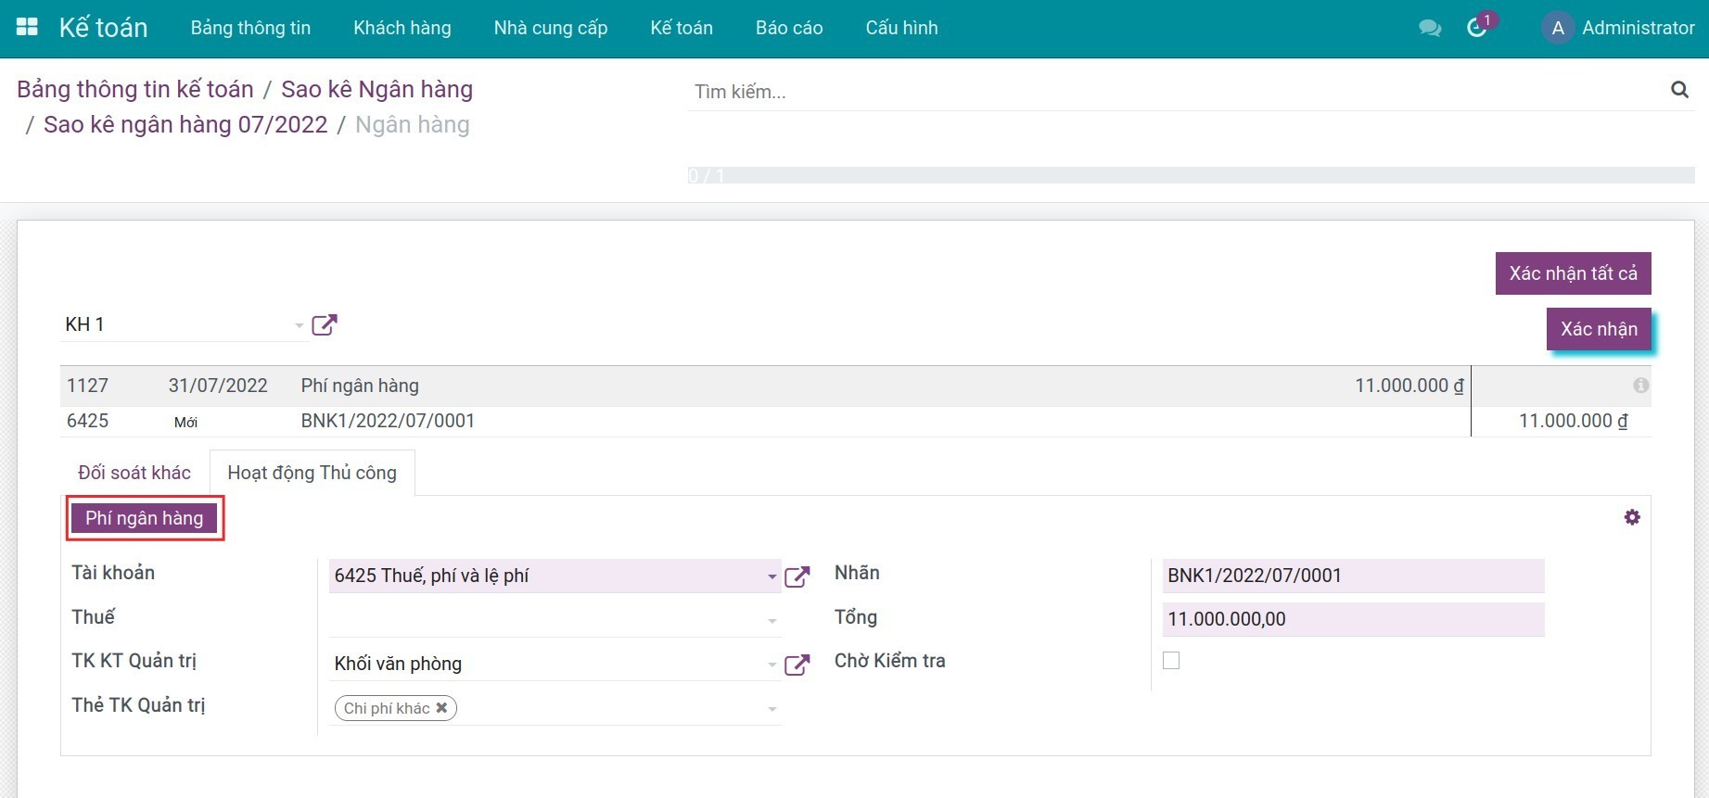Open external link next to KH 1
This screenshot has height=798, width=1709.
324,325
